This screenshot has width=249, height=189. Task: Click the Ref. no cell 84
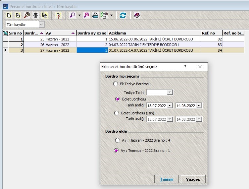click(x=212, y=50)
